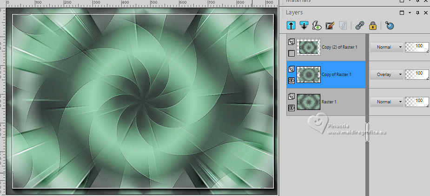Click the blue sphere mask overlay icon

(x=390, y=25)
